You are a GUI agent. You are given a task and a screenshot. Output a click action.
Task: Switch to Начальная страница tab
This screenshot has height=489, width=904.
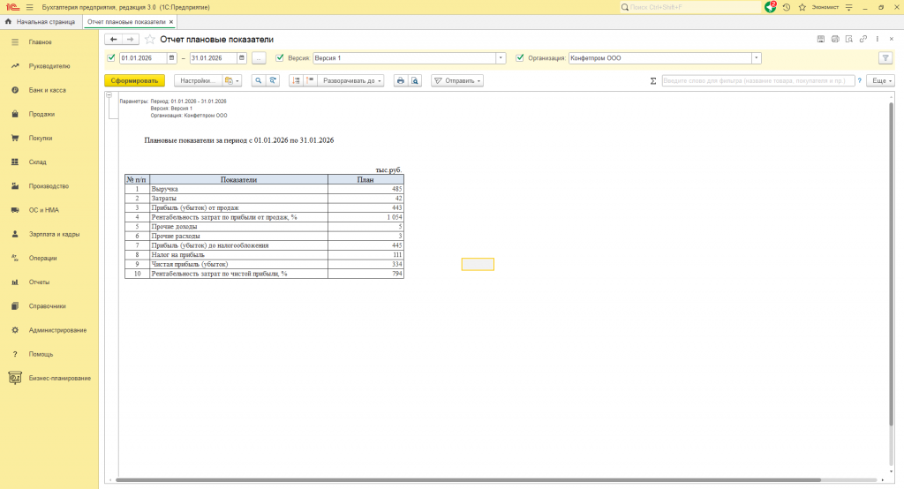(x=41, y=22)
